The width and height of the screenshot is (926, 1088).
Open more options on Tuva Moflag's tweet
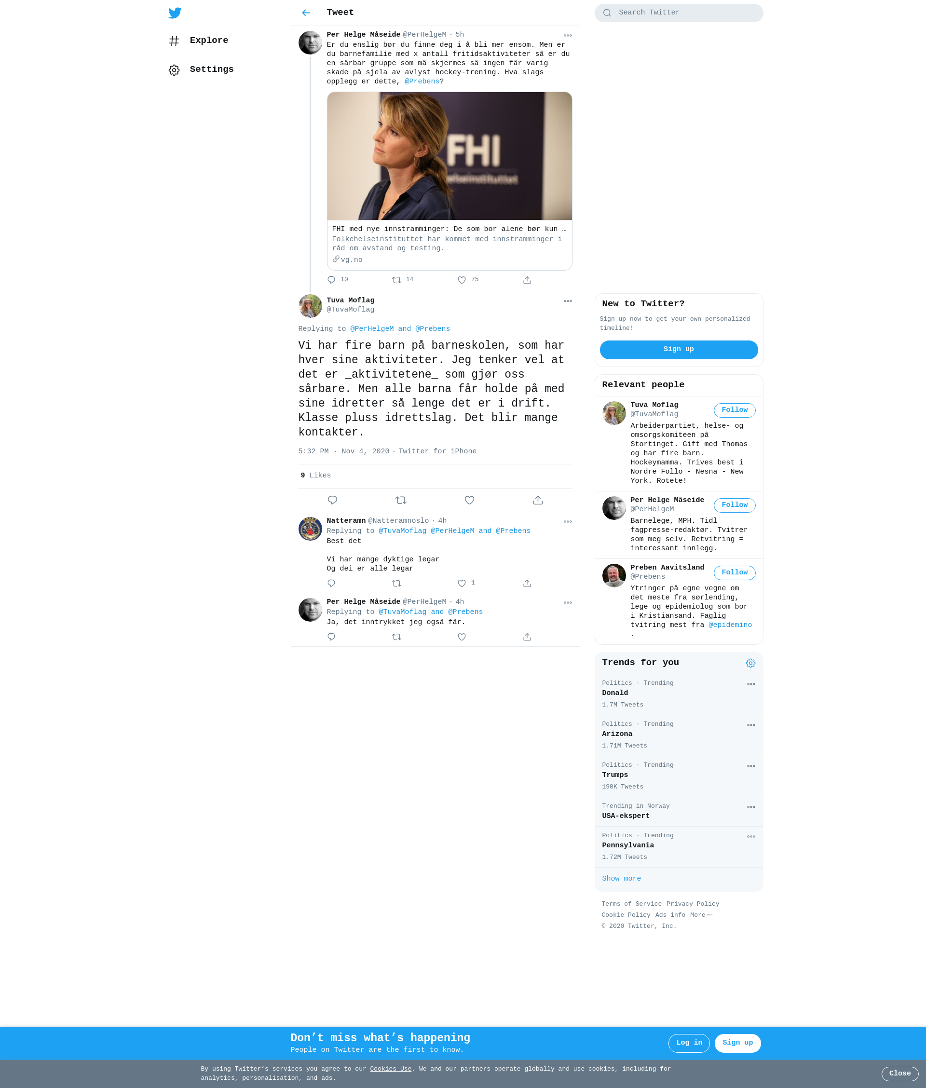(x=568, y=301)
